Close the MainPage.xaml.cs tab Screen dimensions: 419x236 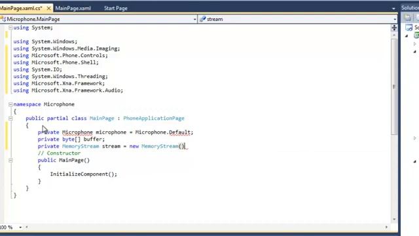[x=48, y=9]
